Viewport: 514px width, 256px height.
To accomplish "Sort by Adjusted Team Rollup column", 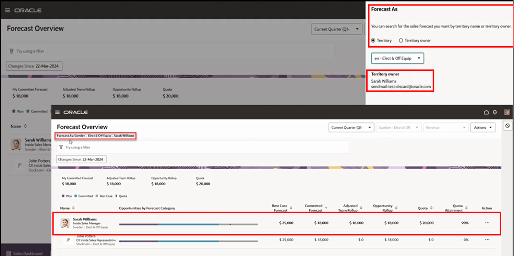I will pos(361,208).
